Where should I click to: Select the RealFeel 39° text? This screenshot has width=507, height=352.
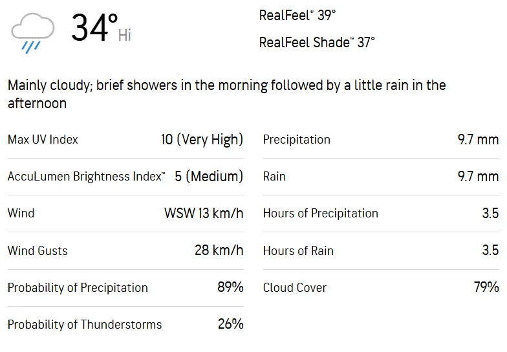[x=297, y=16]
